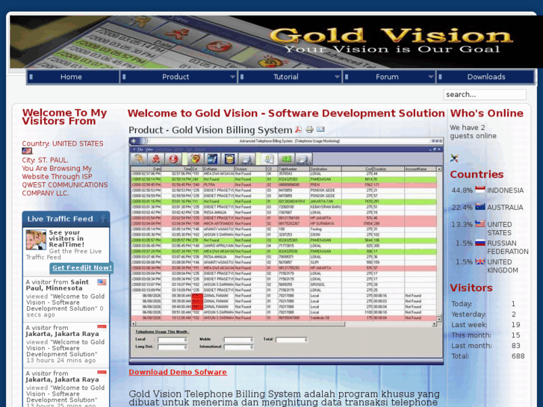This screenshot has width=543, height=407.
Task: Expand the Forum dropdown arrow
Action: click(x=431, y=77)
